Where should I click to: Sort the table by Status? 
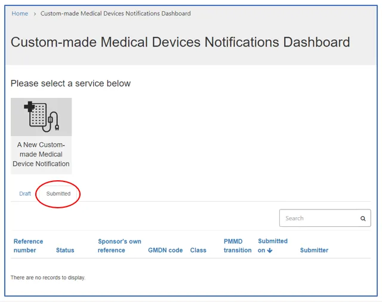65,250
